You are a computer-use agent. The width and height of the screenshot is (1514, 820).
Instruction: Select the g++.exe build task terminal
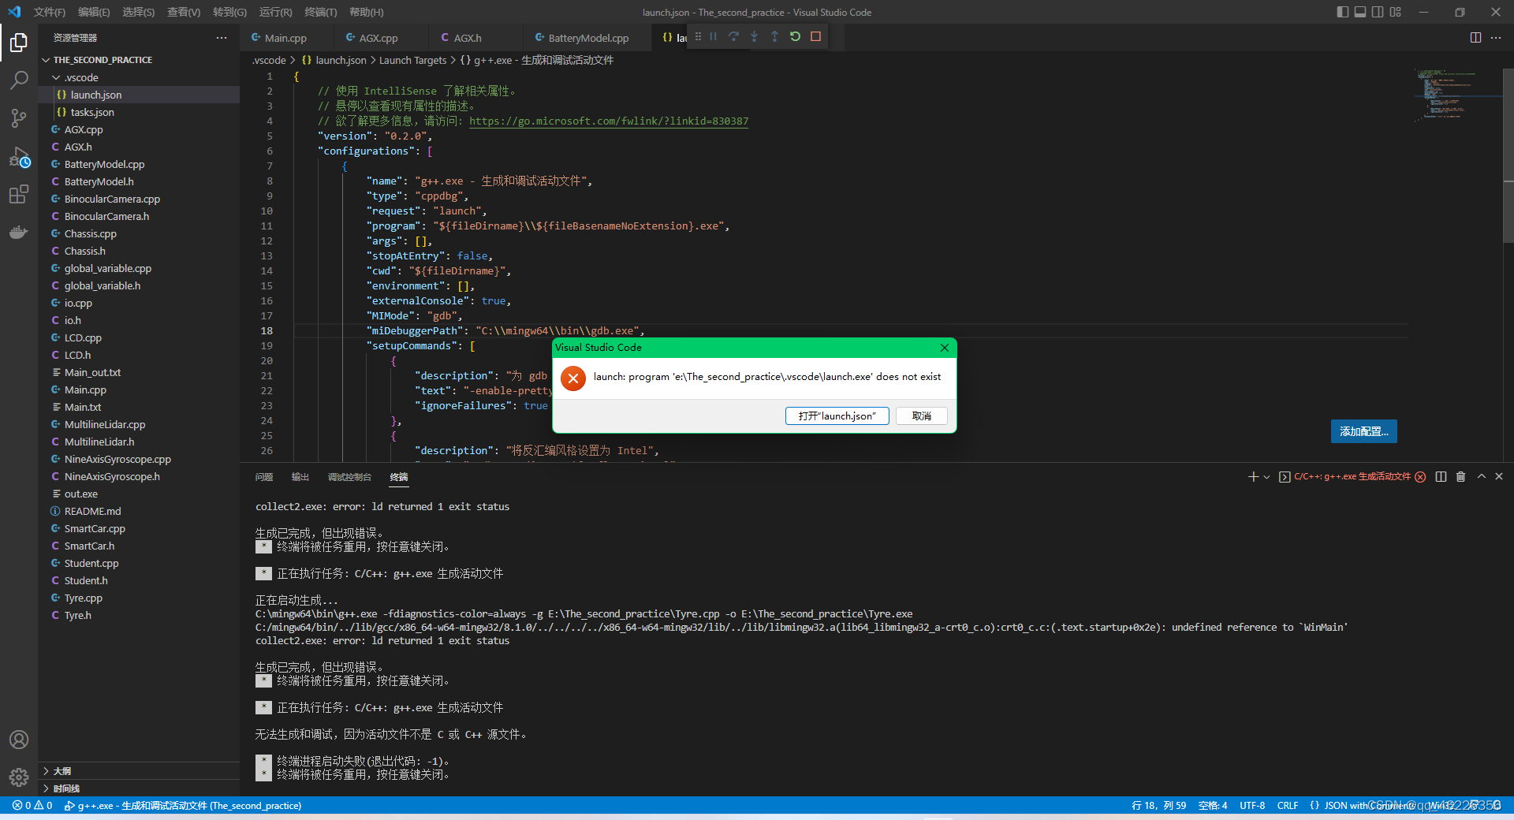(x=1352, y=476)
